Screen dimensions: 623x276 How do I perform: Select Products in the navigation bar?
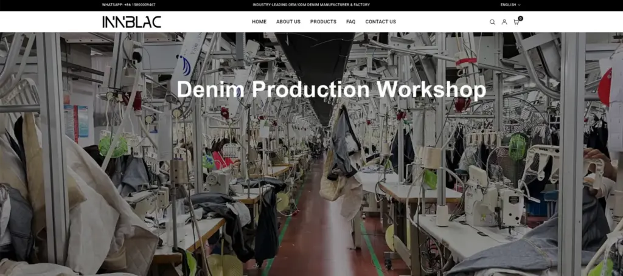(x=323, y=22)
